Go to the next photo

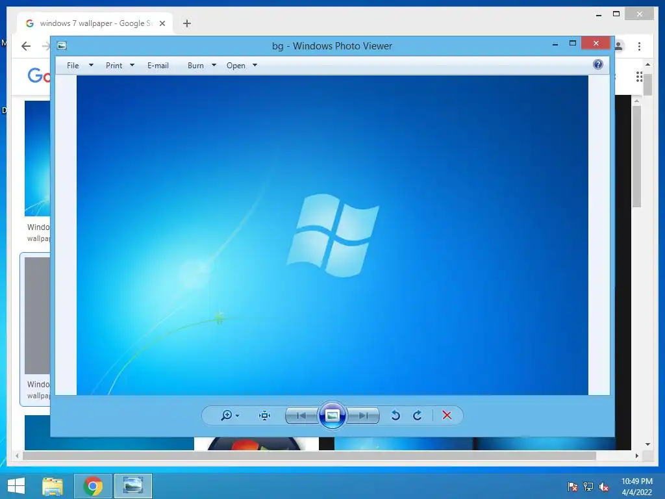[x=364, y=415]
